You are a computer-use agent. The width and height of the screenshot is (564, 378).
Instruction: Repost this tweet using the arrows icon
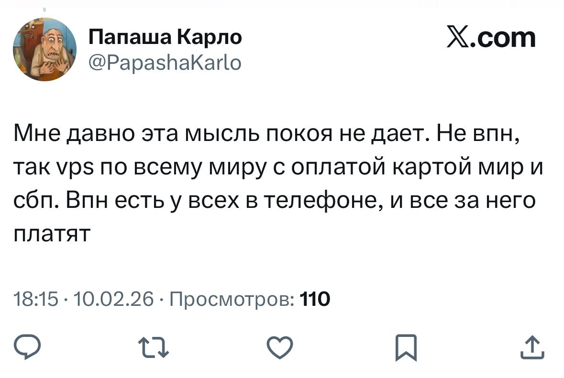pyautogui.click(x=153, y=347)
